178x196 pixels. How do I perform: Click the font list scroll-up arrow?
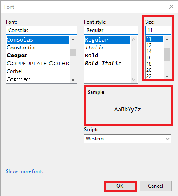click(x=73, y=40)
